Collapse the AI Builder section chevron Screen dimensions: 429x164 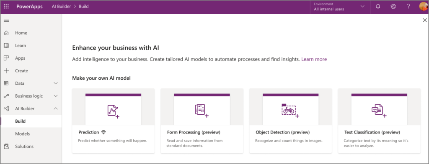coord(56,108)
